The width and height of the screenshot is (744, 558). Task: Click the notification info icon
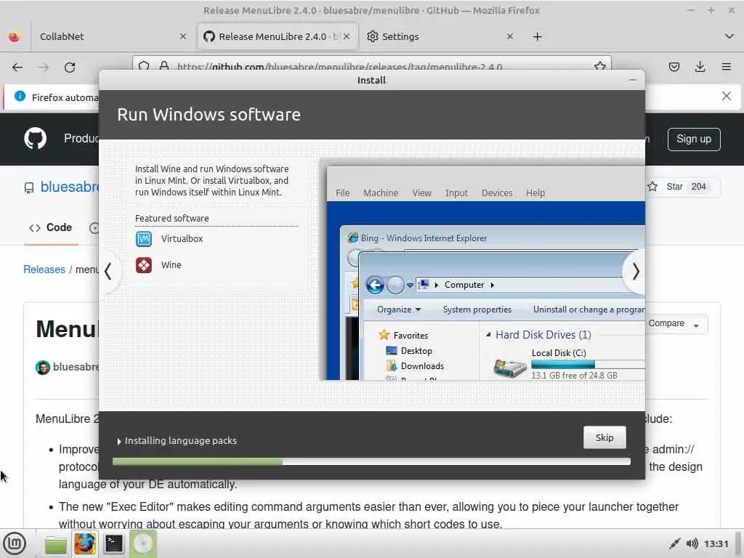point(20,97)
